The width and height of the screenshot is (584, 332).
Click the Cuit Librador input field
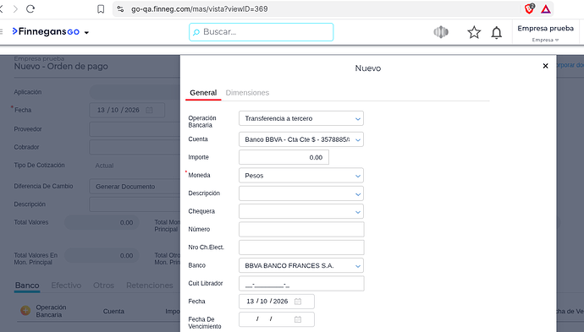tap(301, 284)
